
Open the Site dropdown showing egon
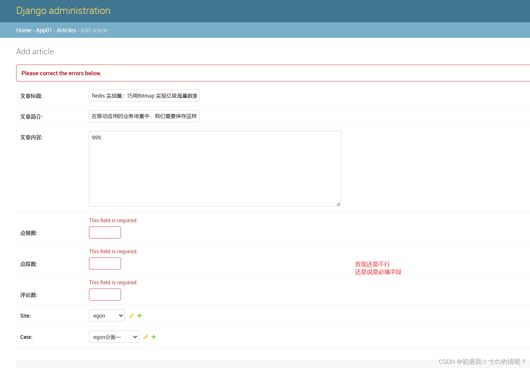click(107, 315)
